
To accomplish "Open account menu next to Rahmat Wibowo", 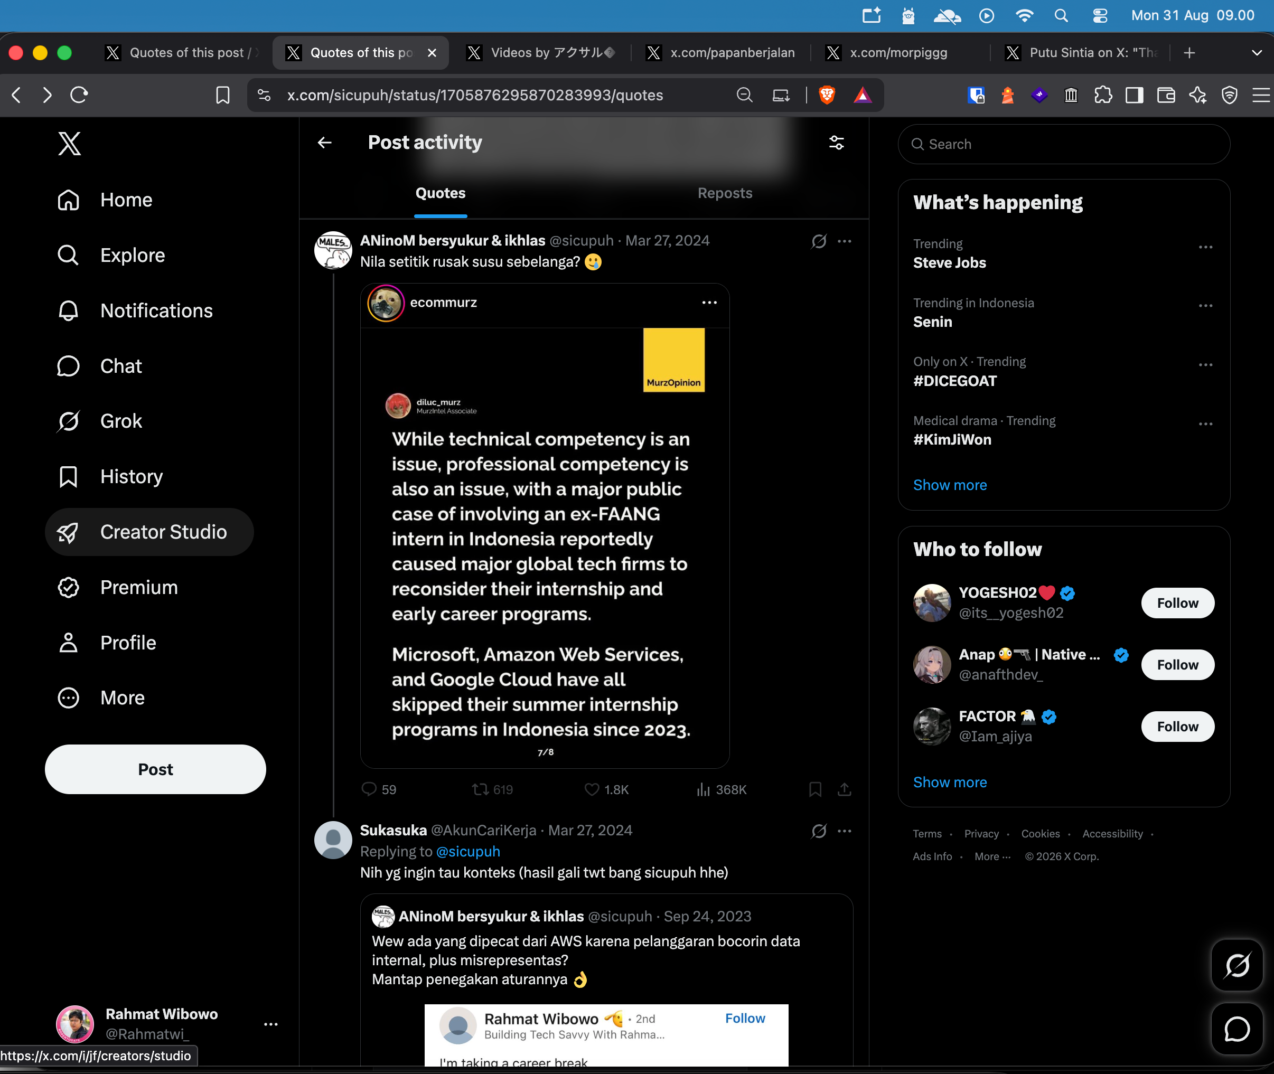I will pos(271,1024).
